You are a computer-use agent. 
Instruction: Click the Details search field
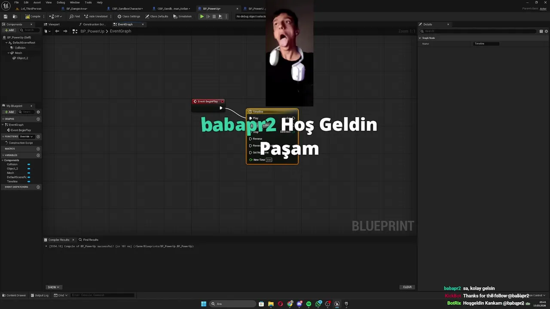pyautogui.click(x=479, y=31)
